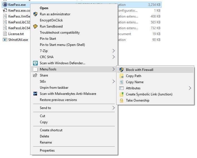The height and width of the screenshot is (158, 197).
Task: Select Run Sandboxed option
Action: tap(74, 26)
